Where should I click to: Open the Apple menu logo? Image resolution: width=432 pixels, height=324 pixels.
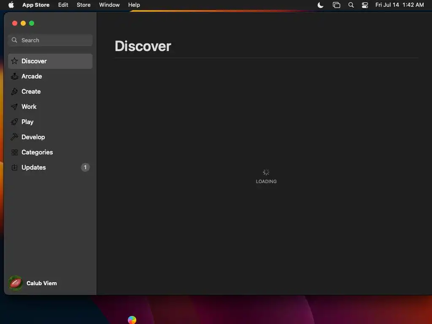pos(11,5)
